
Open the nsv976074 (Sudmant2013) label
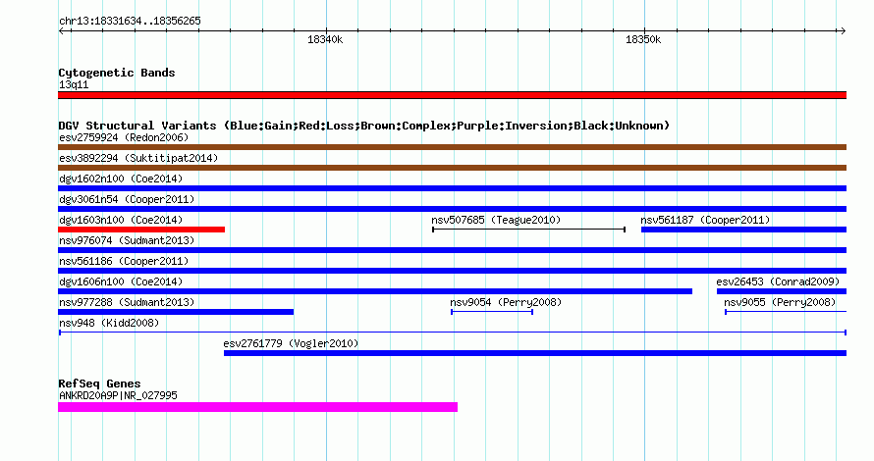(x=127, y=240)
